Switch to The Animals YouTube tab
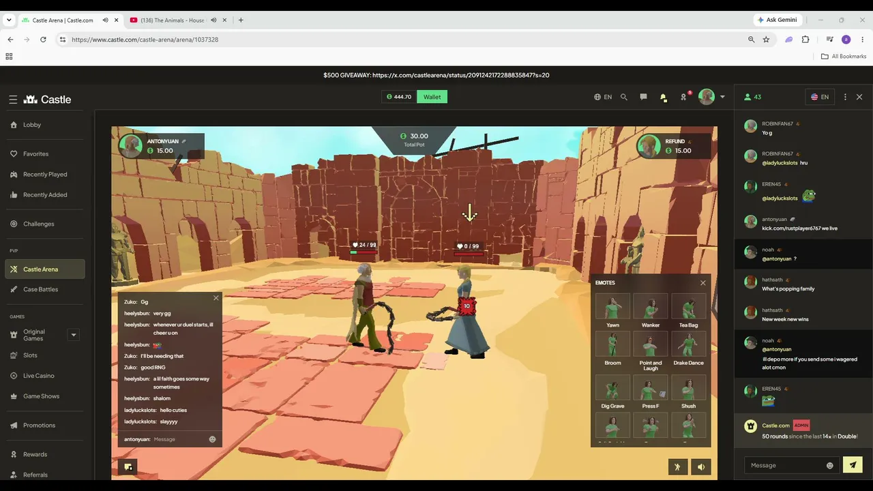Screen dimensions: 873x491 pyautogui.click(x=173, y=20)
